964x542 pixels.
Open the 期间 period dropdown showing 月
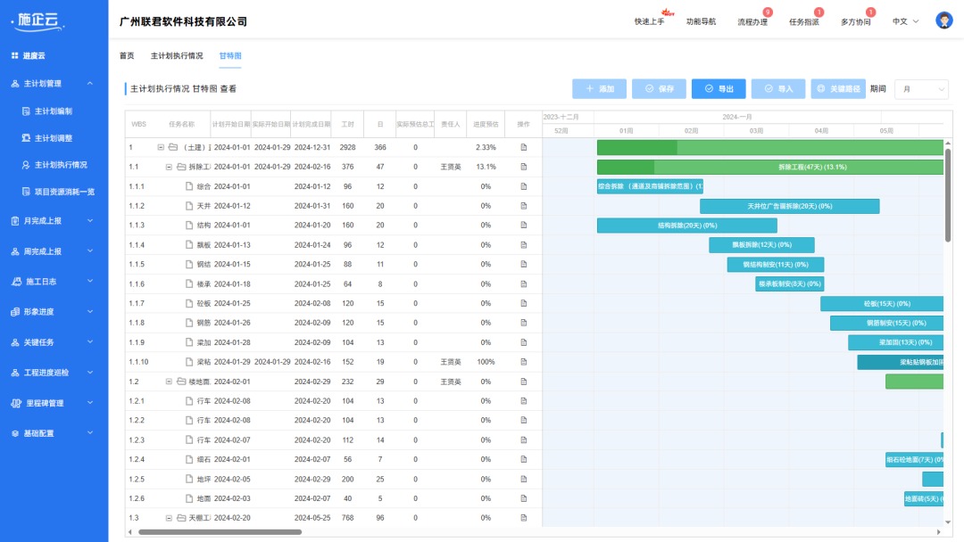(924, 89)
